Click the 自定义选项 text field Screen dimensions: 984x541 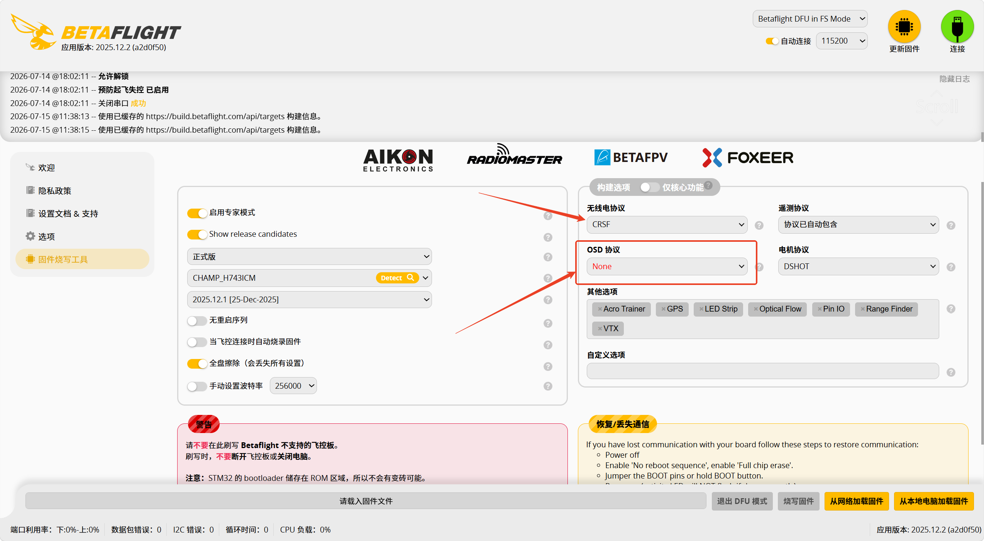763,371
